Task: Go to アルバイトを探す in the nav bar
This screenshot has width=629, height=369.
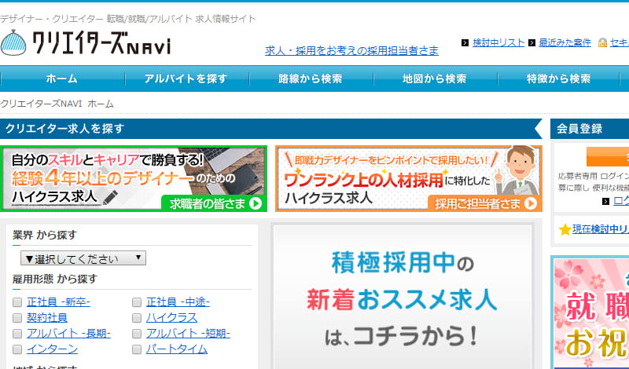Action: click(x=186, y=79)
